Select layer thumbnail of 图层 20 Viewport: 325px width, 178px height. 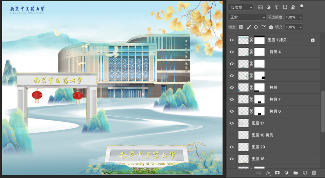coord(243,147)
